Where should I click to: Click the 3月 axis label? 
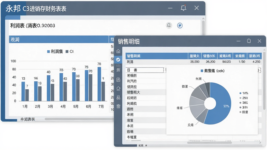[x=50, y=107]
